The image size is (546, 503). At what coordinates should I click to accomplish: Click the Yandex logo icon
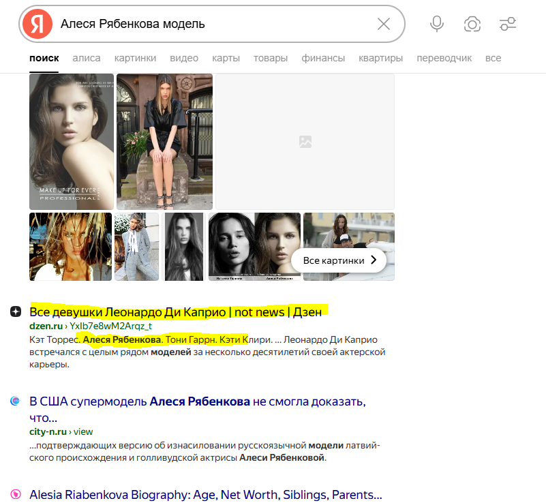click(37, 24)
